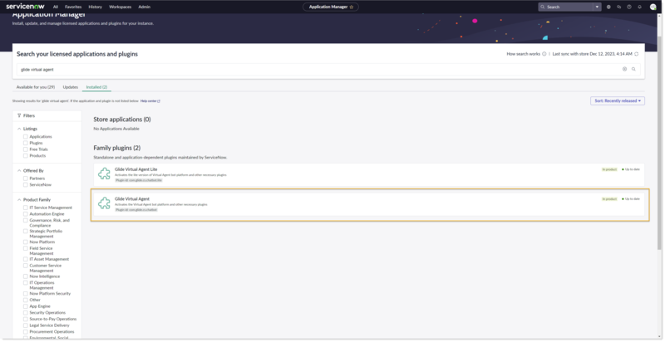Run plugin search with the magnifier icon
Image resolution: width=665 pixels, height=342 pixels.
click(633, 69)
